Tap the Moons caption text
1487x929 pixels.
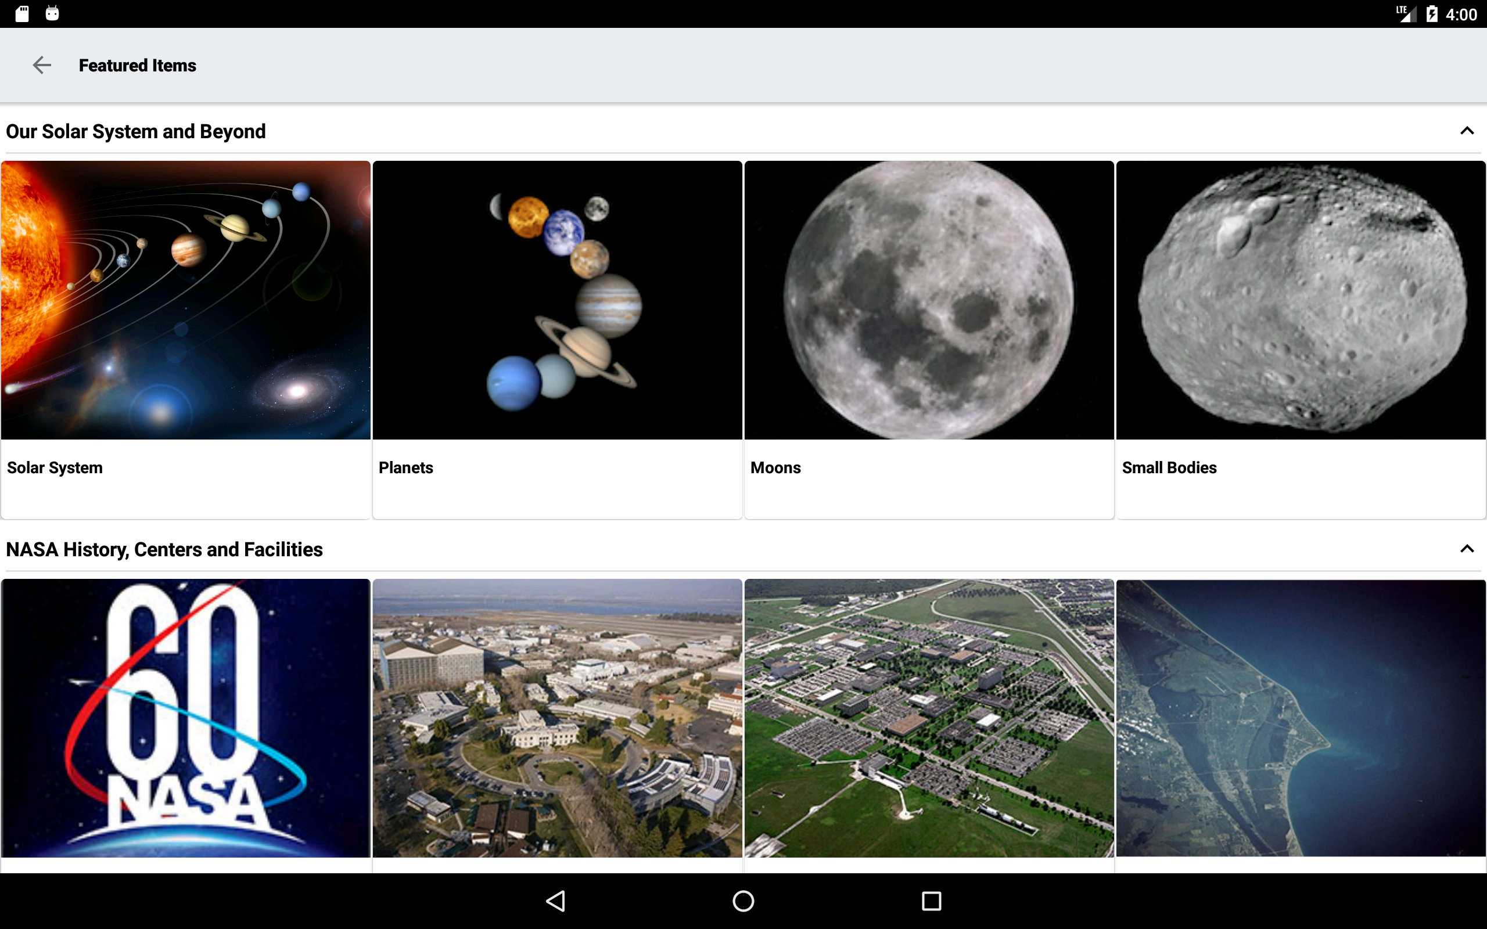[x=775, y=467]
